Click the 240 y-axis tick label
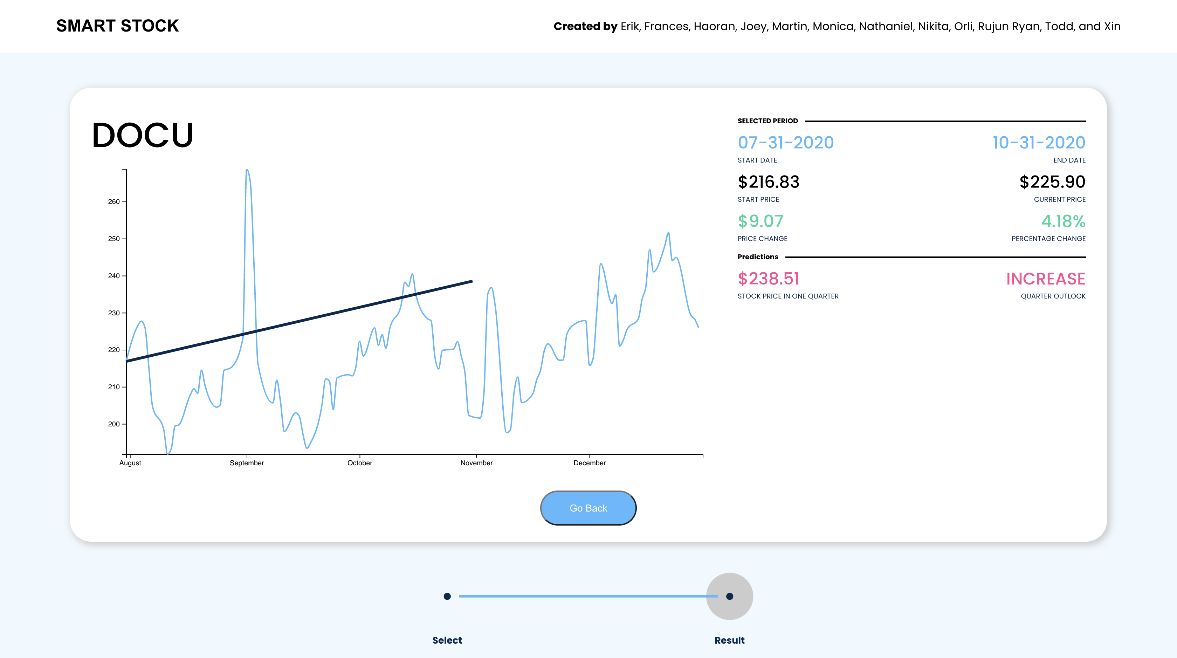This screenshot has height=658, width=1177. pyautogui.click(x=114, y=275)
